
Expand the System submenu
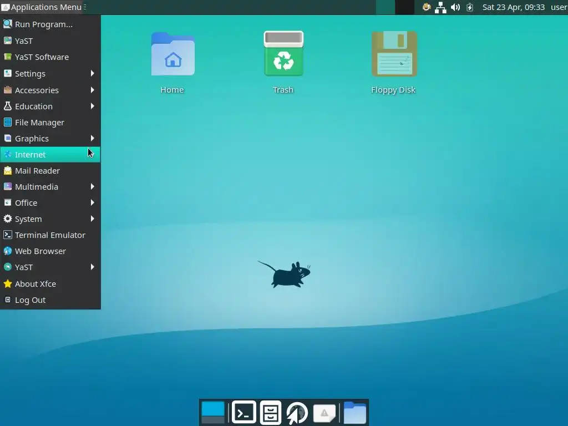click(50, 219)
